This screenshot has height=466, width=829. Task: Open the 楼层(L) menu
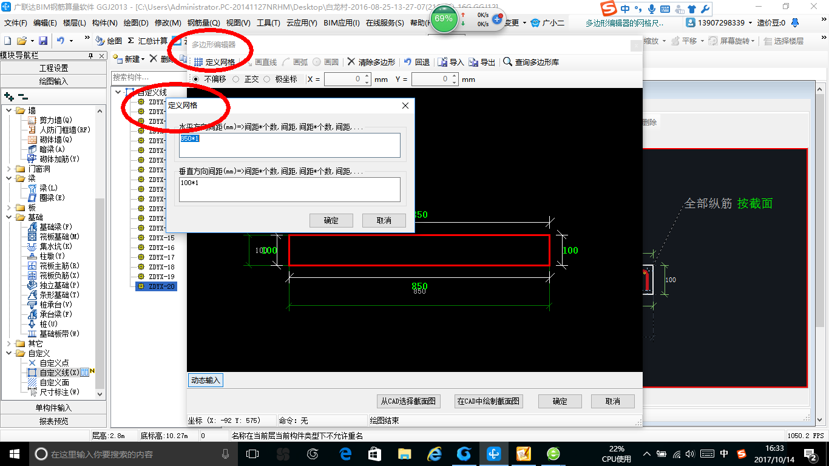(75, 23)
